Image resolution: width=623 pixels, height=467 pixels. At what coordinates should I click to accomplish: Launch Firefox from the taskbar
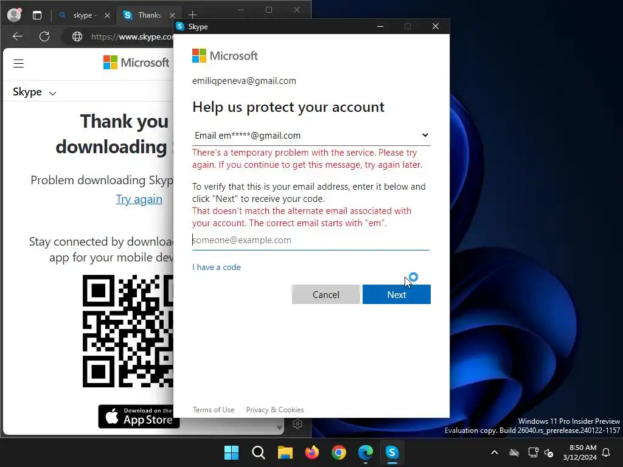click(x=312, y=452)
